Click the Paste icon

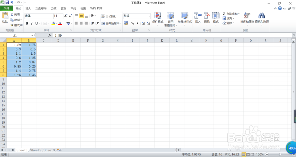tap(5, 16)
